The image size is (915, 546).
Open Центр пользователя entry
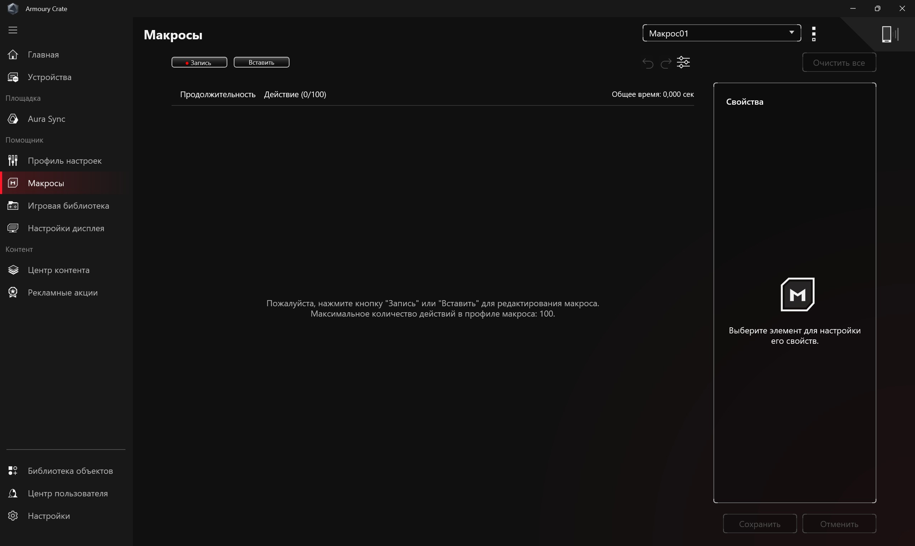click(66, 493)
